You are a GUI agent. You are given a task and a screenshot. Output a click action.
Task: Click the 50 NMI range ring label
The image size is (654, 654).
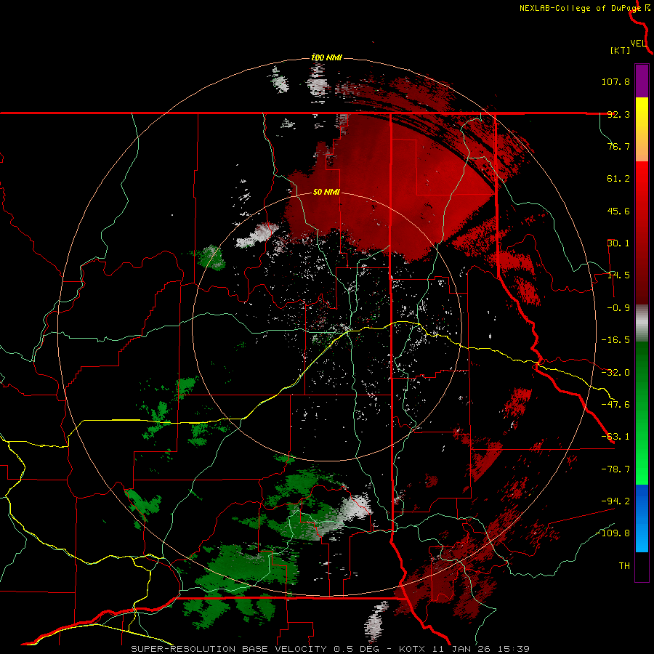coord(326,193)
